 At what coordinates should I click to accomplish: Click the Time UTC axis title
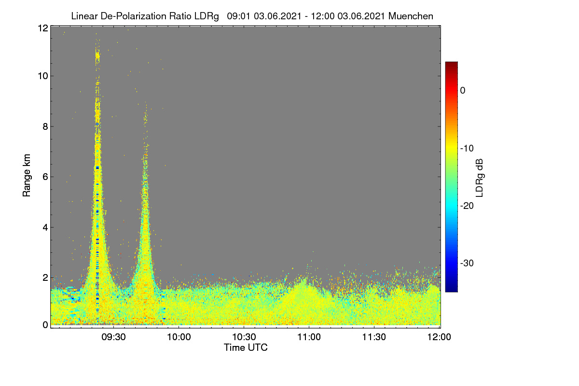[246, 347]
